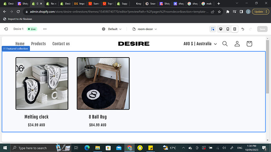
Task: Redo the last editor change
Action: (250, 29)
